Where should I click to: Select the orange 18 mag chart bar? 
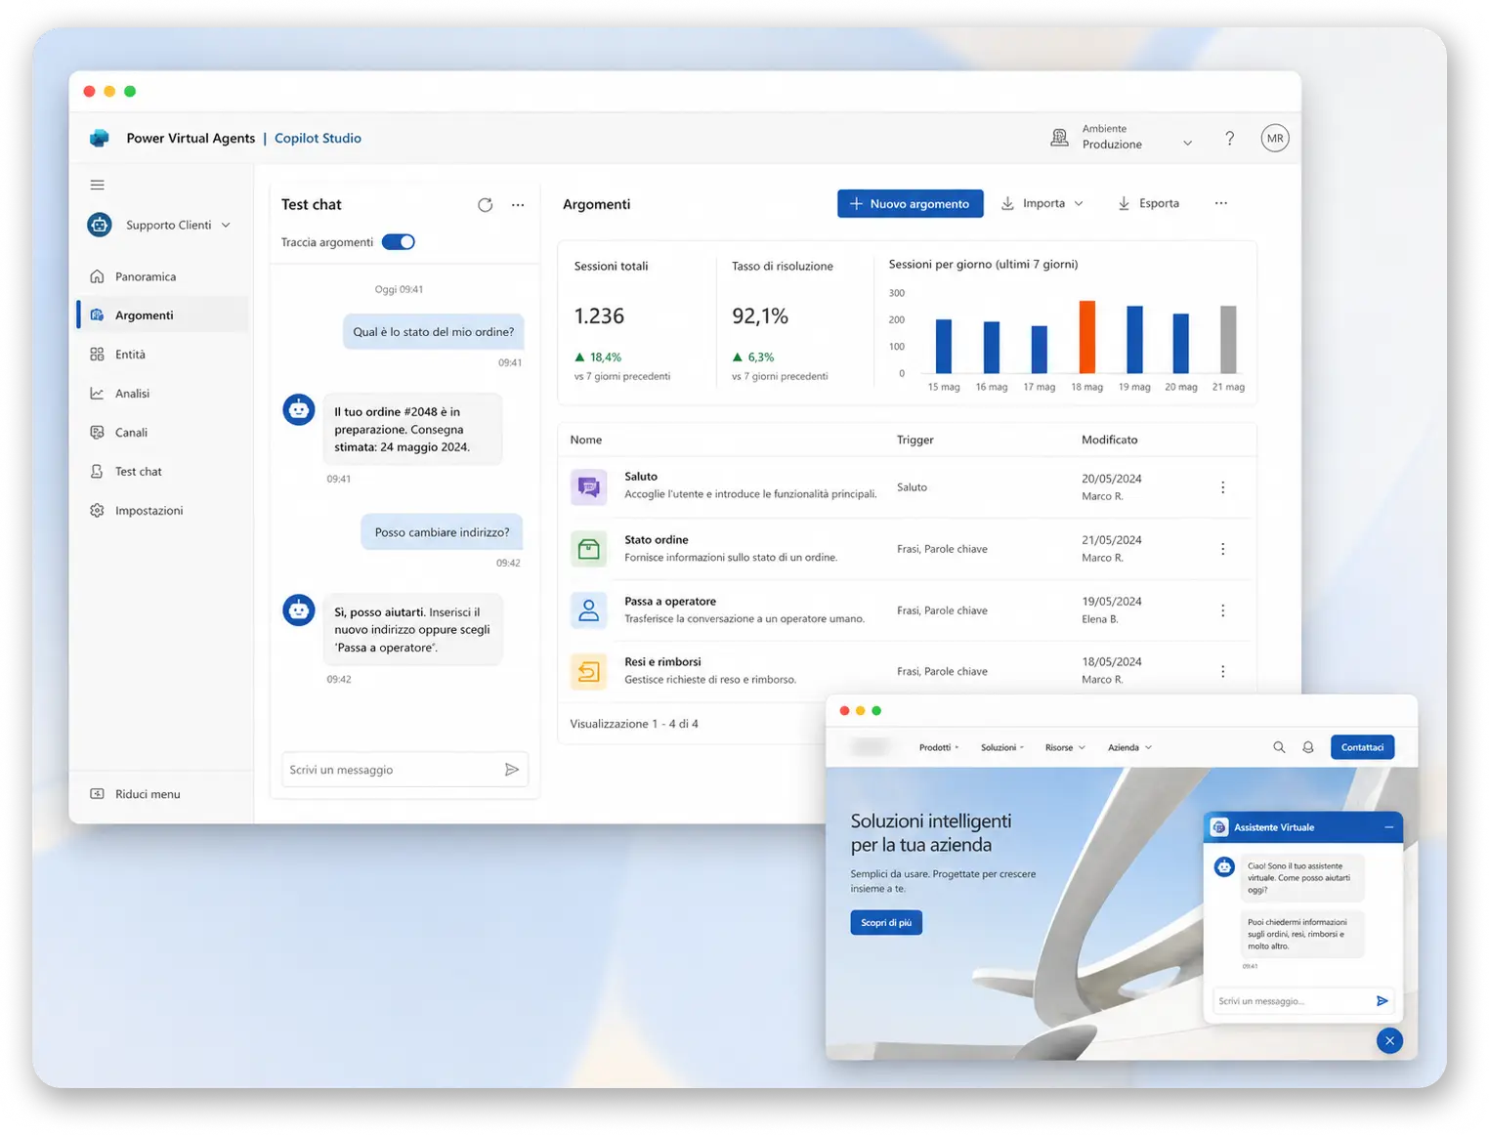tap(1086, 337)
